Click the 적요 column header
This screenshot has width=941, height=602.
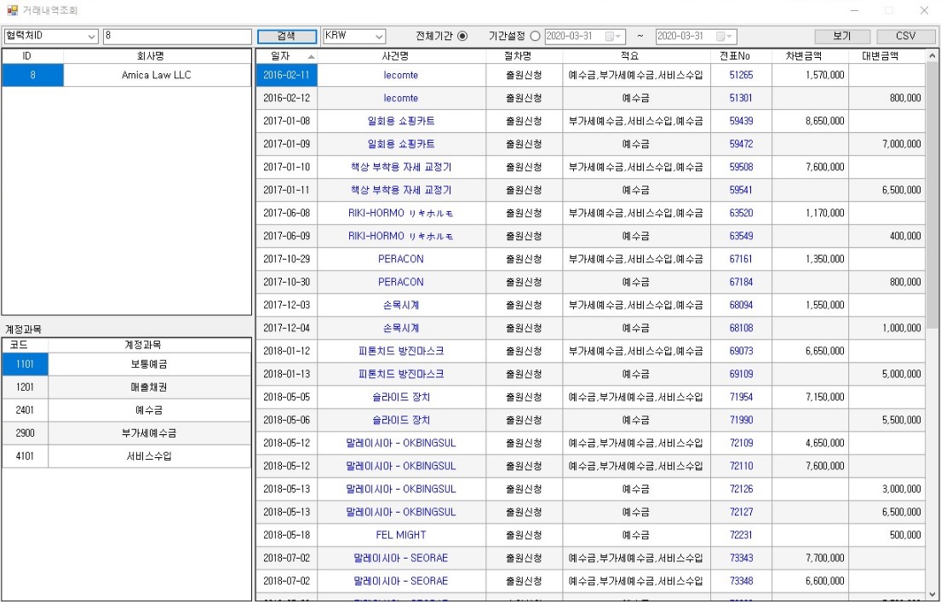click(x=636, y=56)
